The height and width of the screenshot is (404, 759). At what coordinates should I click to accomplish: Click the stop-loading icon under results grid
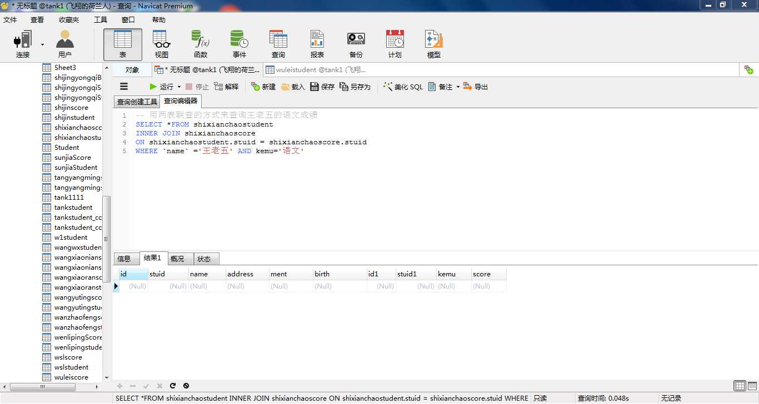click(x=186, y=386)
